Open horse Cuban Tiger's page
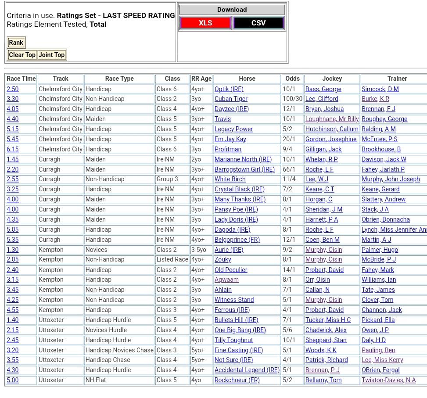The image size is (427, 398). [231, 99]
